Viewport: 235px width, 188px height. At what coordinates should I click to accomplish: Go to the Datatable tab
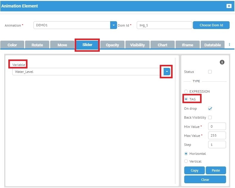click(213, 45)
